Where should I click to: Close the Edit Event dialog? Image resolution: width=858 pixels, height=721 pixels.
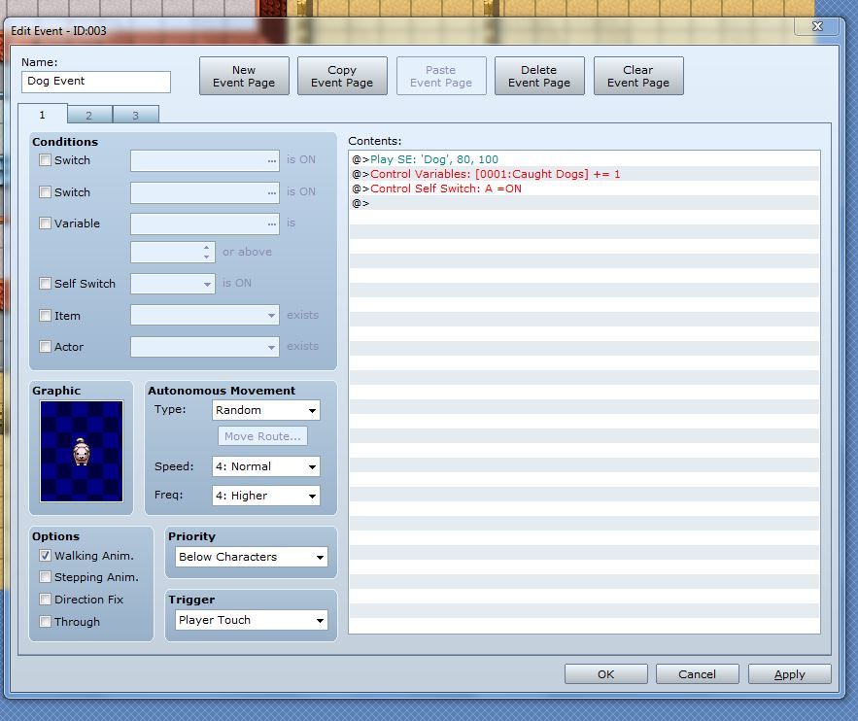coord(817,27)
